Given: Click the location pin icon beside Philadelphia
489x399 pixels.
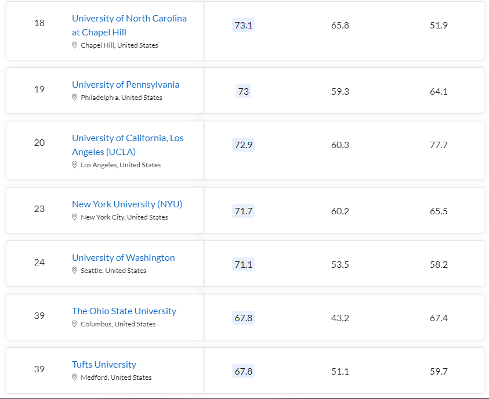Looking at the screenshot, I should [x=75, y=98].
